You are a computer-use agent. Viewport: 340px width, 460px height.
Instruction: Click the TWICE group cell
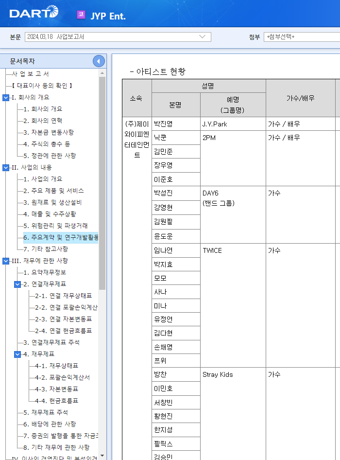click(x=233, y=305)
